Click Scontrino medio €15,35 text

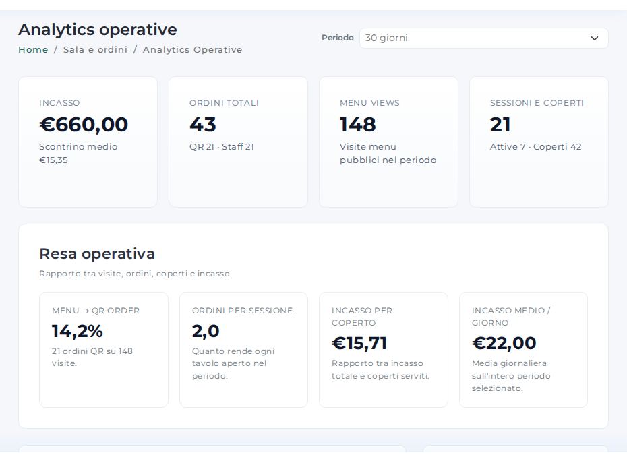click(x=78, y=153)
